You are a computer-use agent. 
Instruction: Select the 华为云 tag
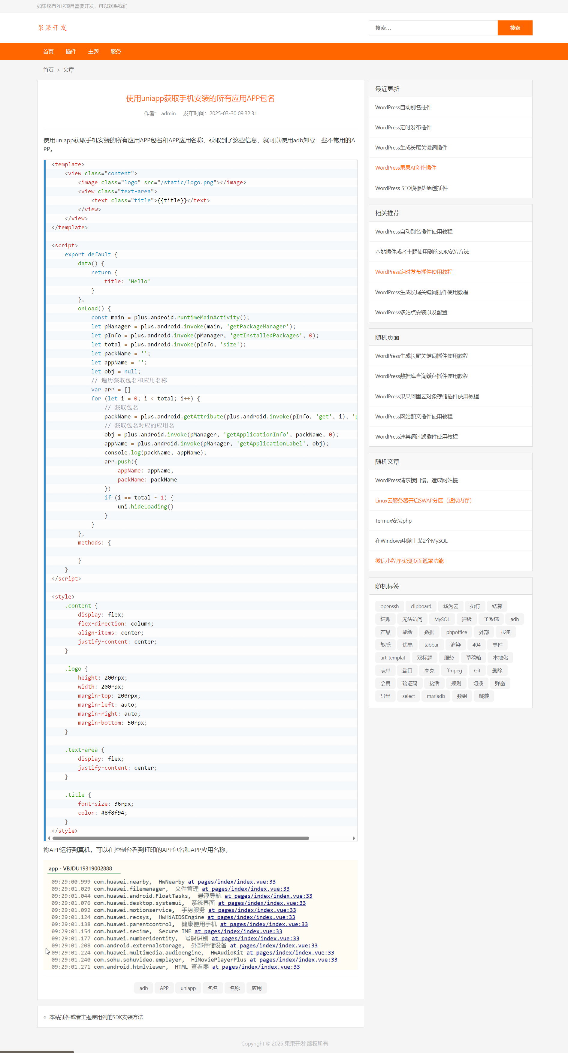click(x=451, y=606)
